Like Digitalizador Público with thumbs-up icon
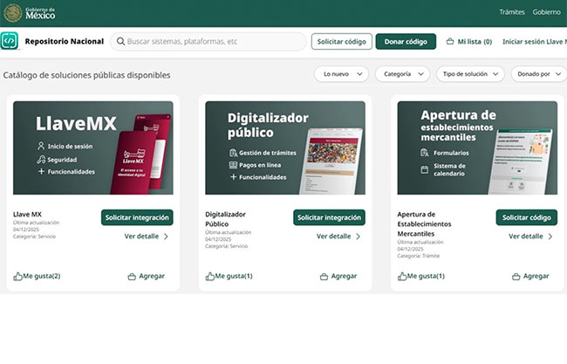The image size is (567, 364). [x=210, y=276]
